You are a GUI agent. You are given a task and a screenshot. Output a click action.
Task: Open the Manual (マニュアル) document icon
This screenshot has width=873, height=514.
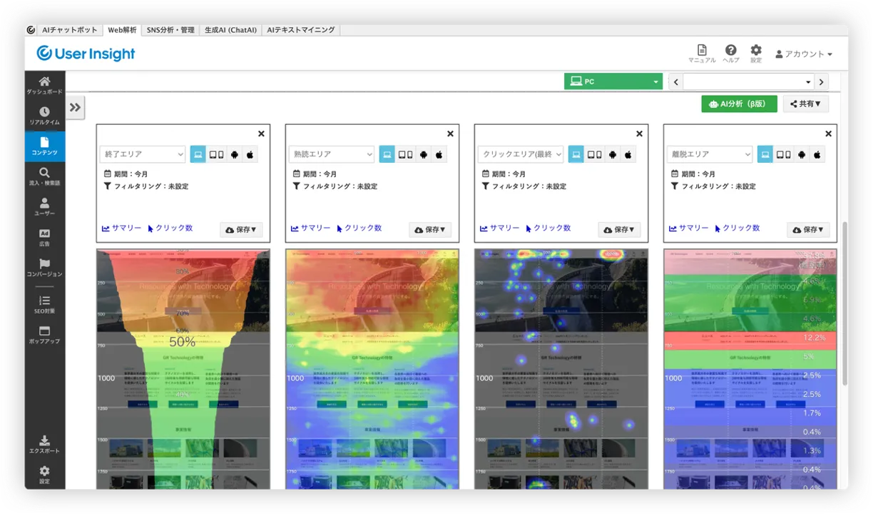(702, 54)
